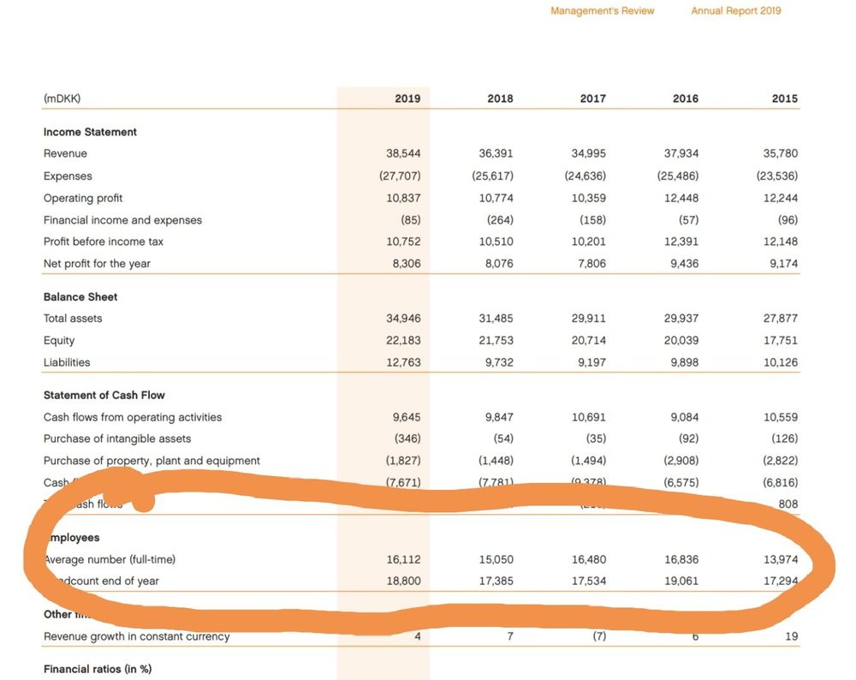
Task: Select the 2015 revenue growth value 19
Action: [x=792, y=636]
